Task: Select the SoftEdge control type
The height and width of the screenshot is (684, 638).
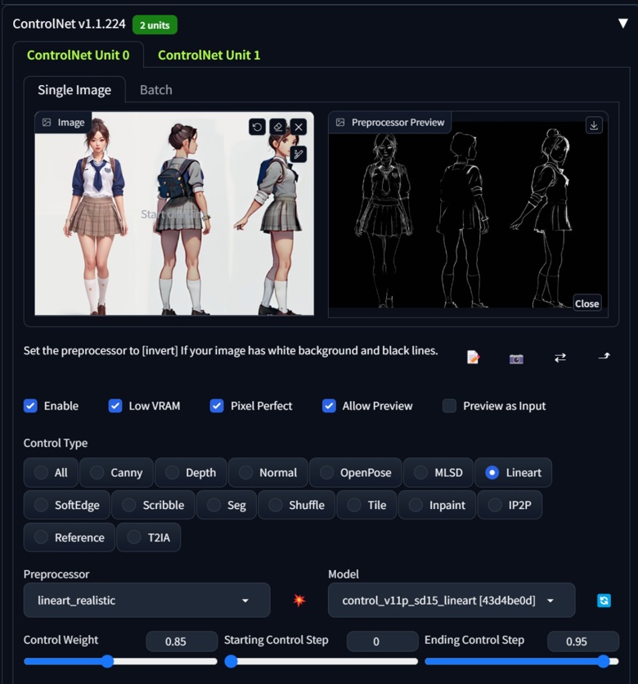Action: 67,505
